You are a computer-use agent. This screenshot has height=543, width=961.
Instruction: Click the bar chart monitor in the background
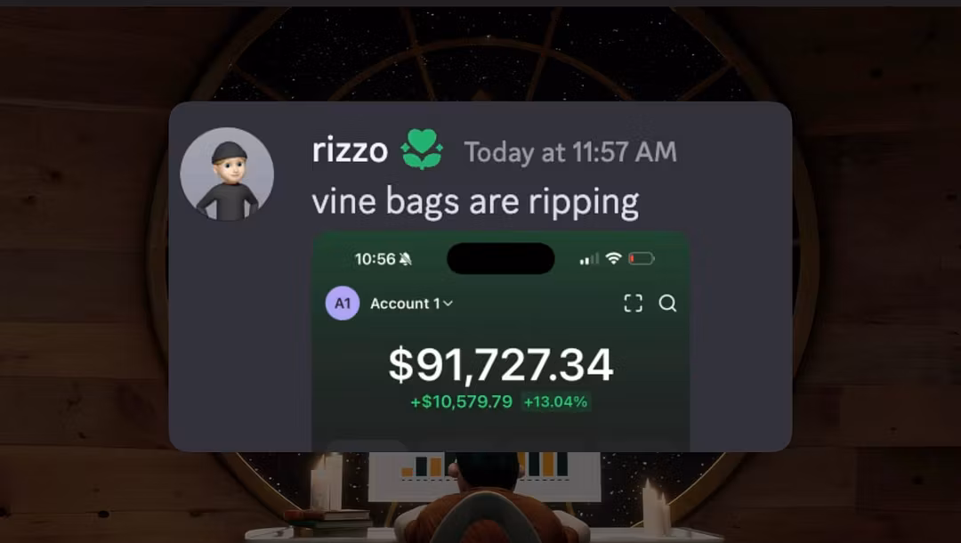click(x=484, y=475)
